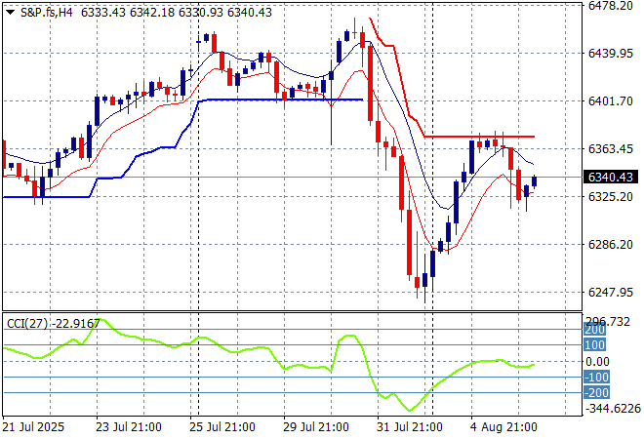Click the 31 Jul 21:00 time label
Viewport: 644px width, 439px height.
tap(410, 427)
